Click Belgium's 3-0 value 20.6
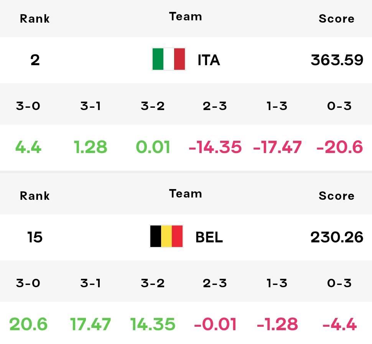Image resolution: width=372 pixels, height=344 pixels. tap(28, 324)
